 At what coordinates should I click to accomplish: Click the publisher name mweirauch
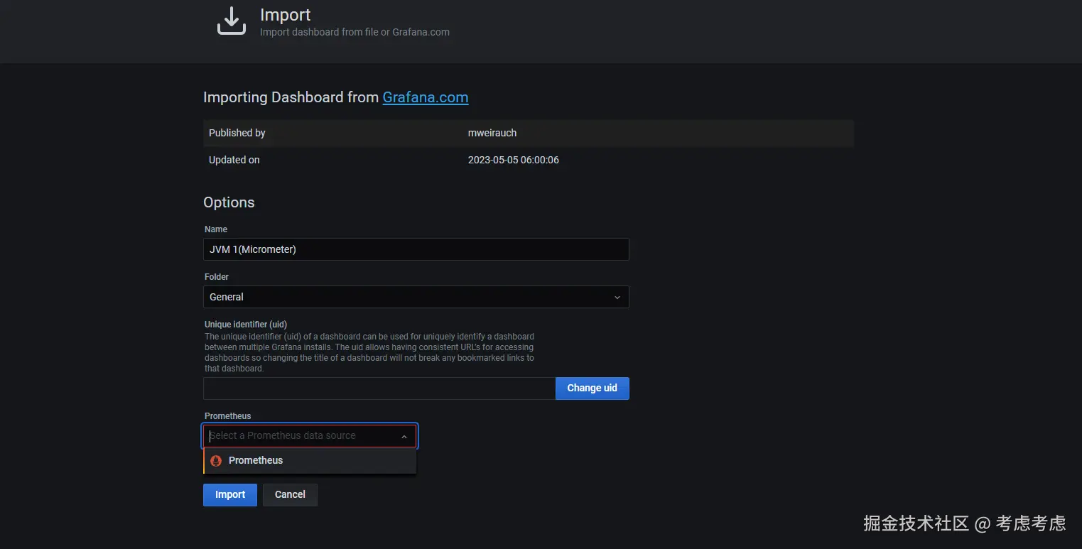point(492,133)
